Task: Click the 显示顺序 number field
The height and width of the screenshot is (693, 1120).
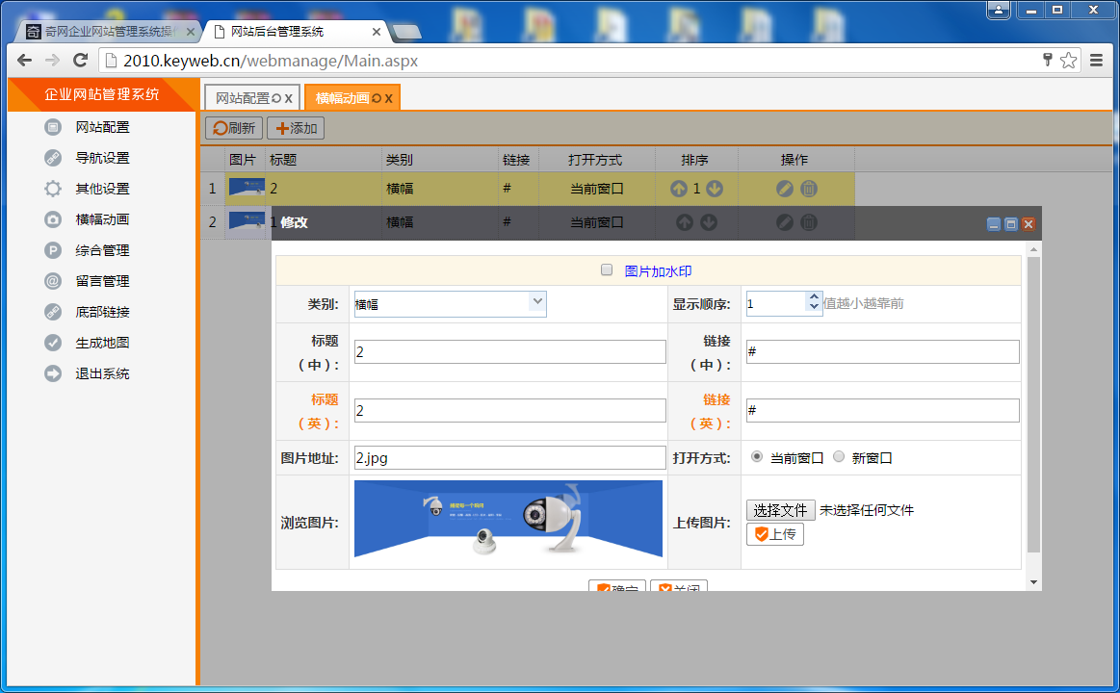Action: click(x=777, y=303)
